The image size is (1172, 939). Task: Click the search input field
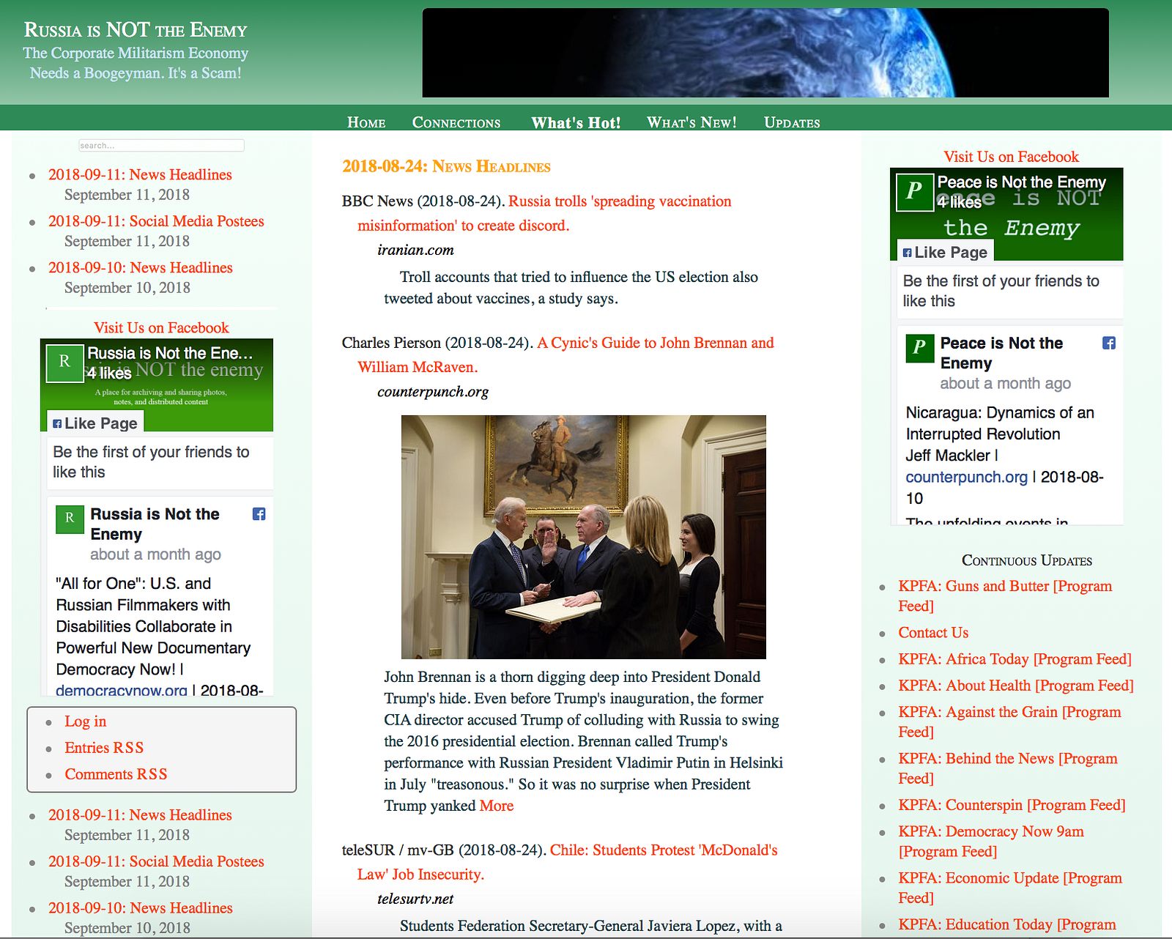click(161, 146)
